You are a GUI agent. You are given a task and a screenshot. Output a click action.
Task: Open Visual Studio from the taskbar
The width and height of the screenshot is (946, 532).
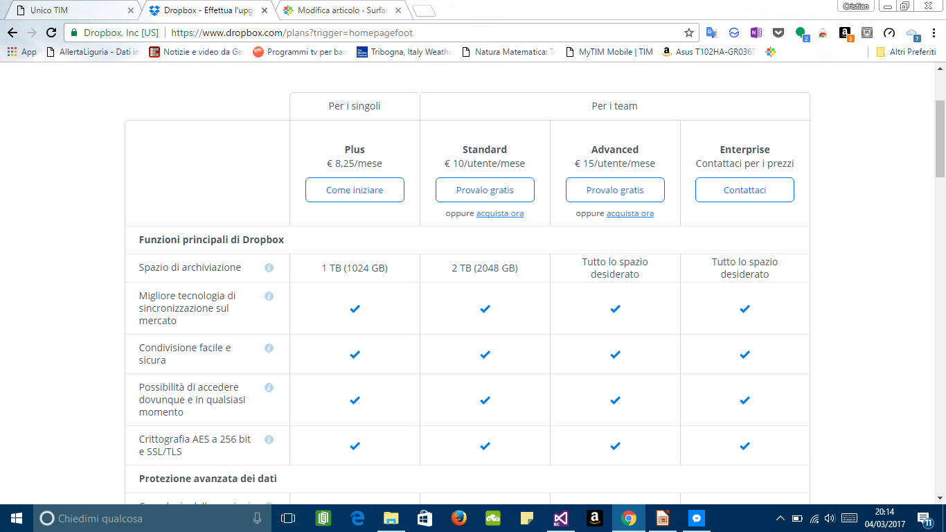pyautogui.click(x=560, y=518)
